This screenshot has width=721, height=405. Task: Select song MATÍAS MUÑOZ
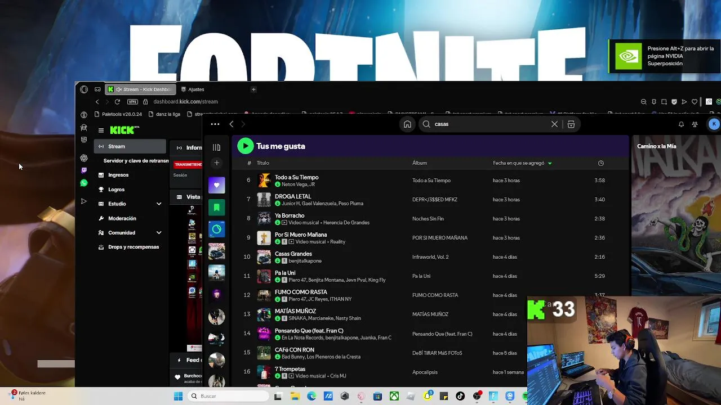point(295,311)
